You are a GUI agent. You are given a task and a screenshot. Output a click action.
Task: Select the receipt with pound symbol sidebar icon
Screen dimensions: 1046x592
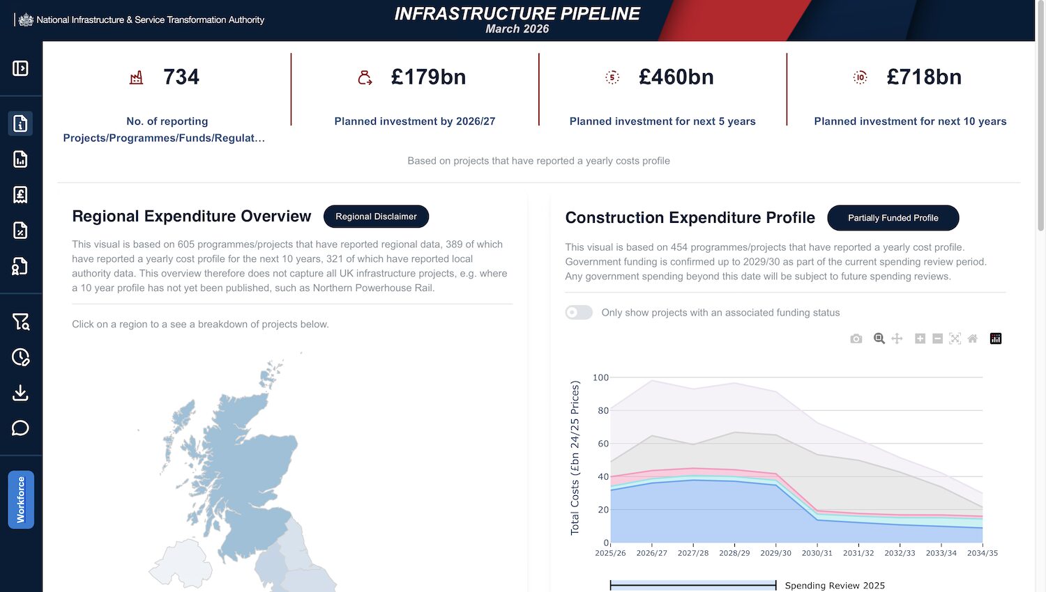coord(20,195)
